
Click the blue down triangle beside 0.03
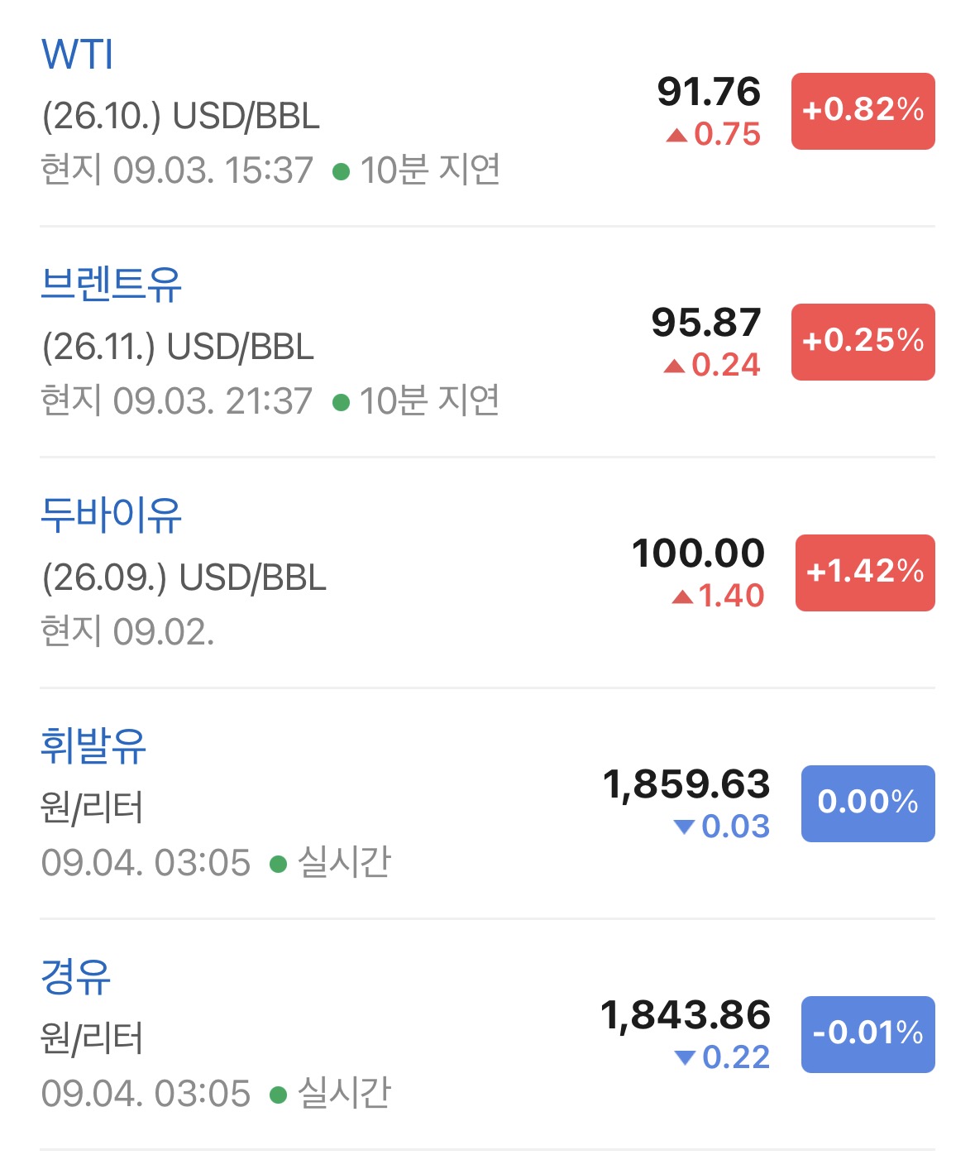click(684, 826)
